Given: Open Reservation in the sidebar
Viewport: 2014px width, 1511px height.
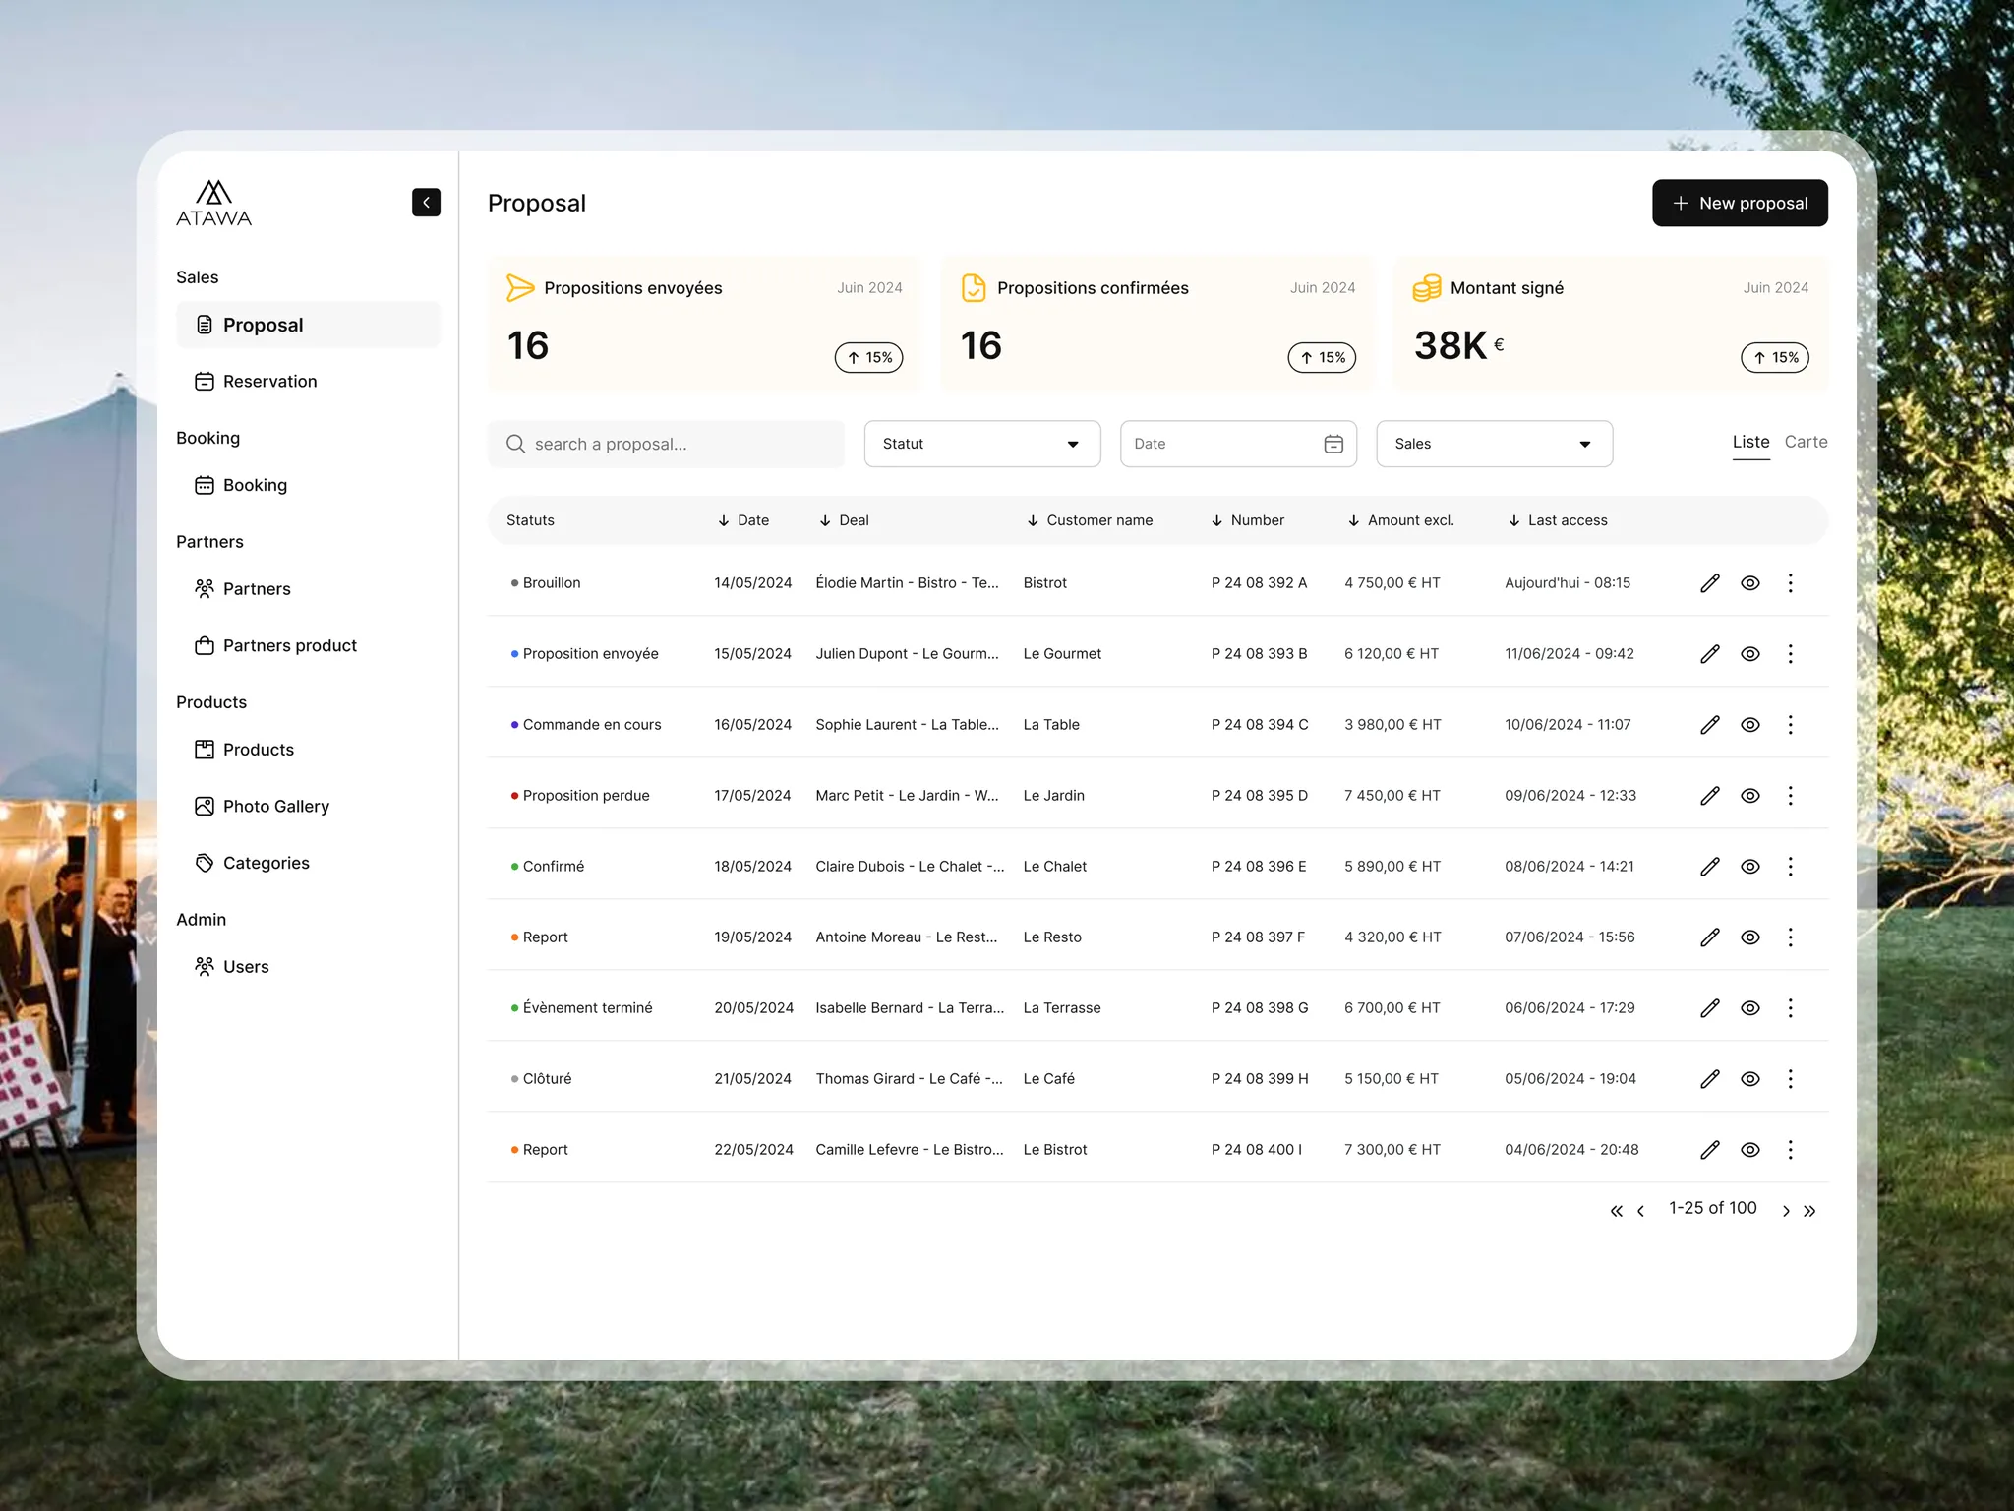Looking at the screenshot, I should pyautogui.click(x=308, y=382).
